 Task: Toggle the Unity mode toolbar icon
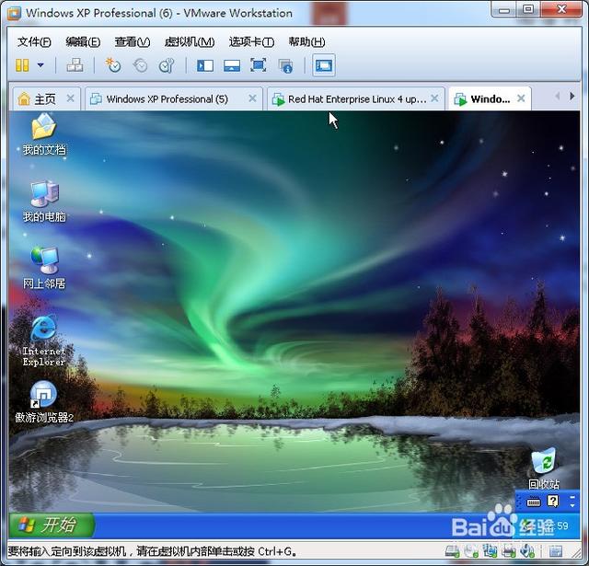285,65
